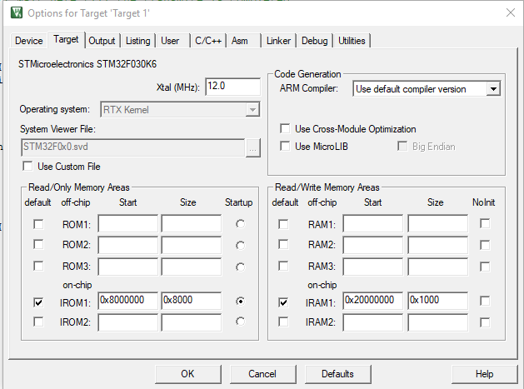Click the RAM2 Start field
The width and height of the screenshot is (524, 389).
click(x=373, y=245)
